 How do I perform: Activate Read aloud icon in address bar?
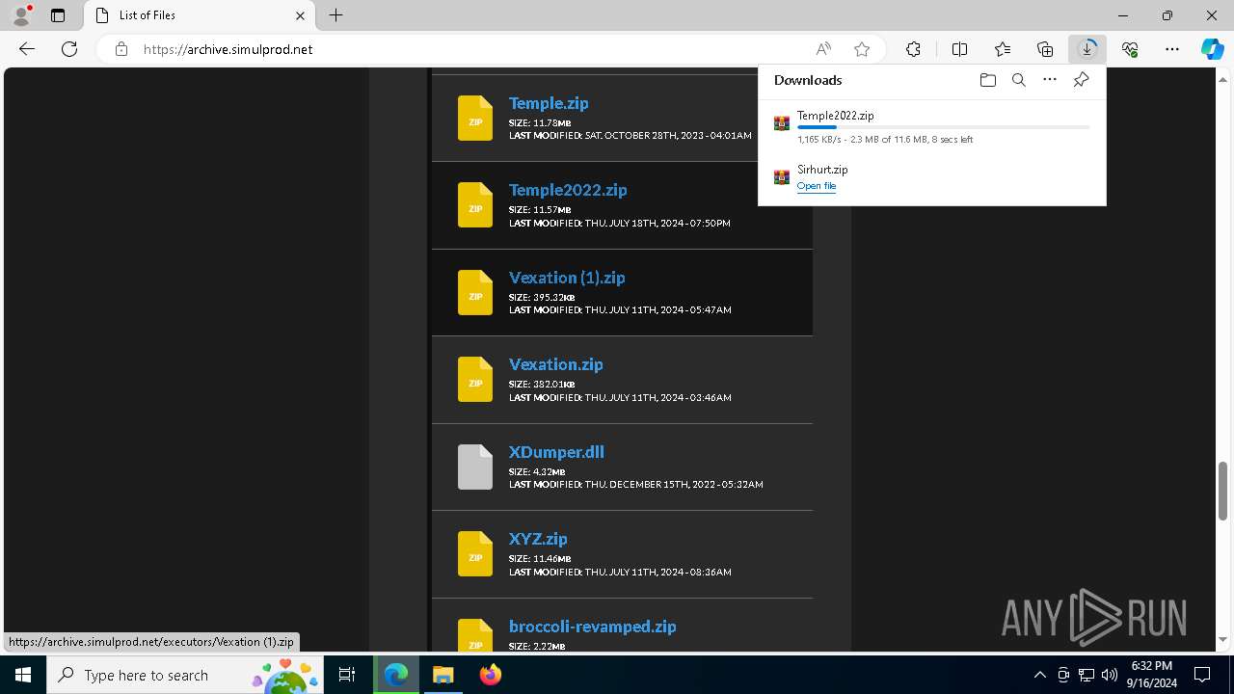pyautogui.click(x=823, y=49)
